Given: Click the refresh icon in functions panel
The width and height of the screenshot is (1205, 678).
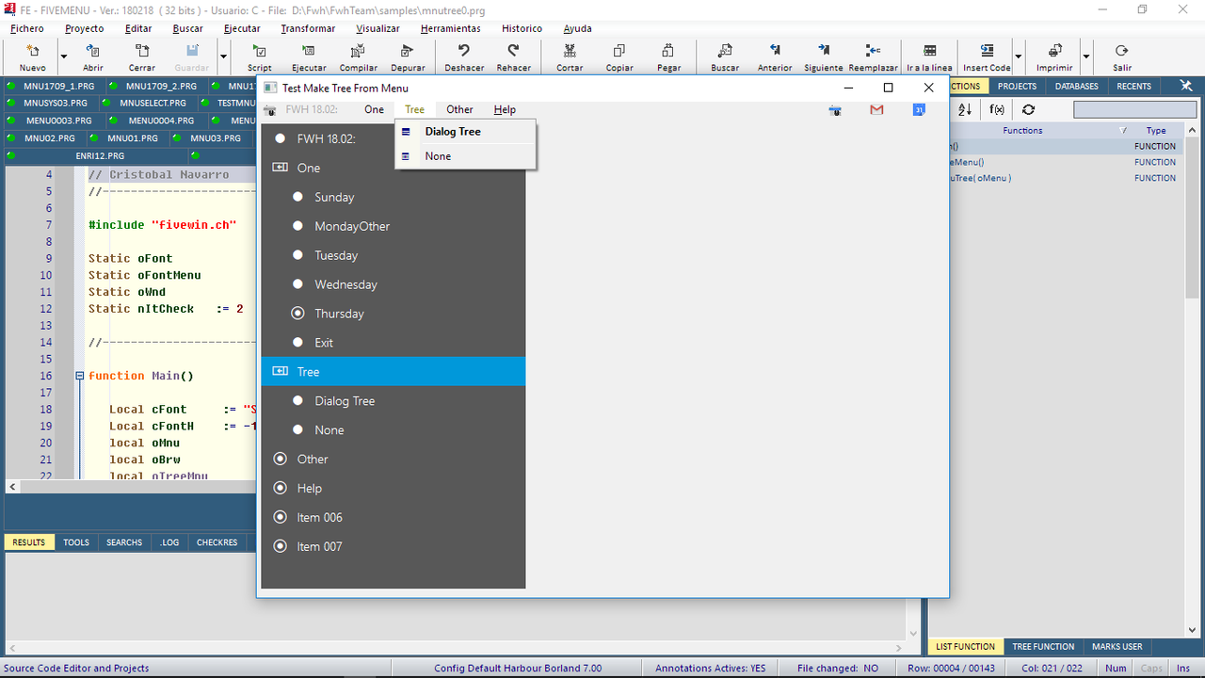Looking at the screenshot, I should click(x=1029, y=110).
